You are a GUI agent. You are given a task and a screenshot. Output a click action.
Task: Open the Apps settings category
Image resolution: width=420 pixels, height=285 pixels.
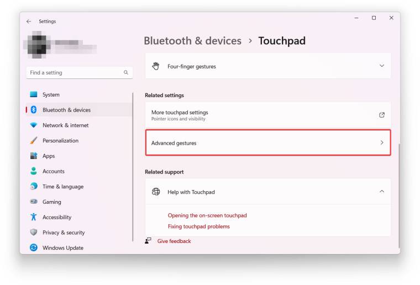[49, 156]
